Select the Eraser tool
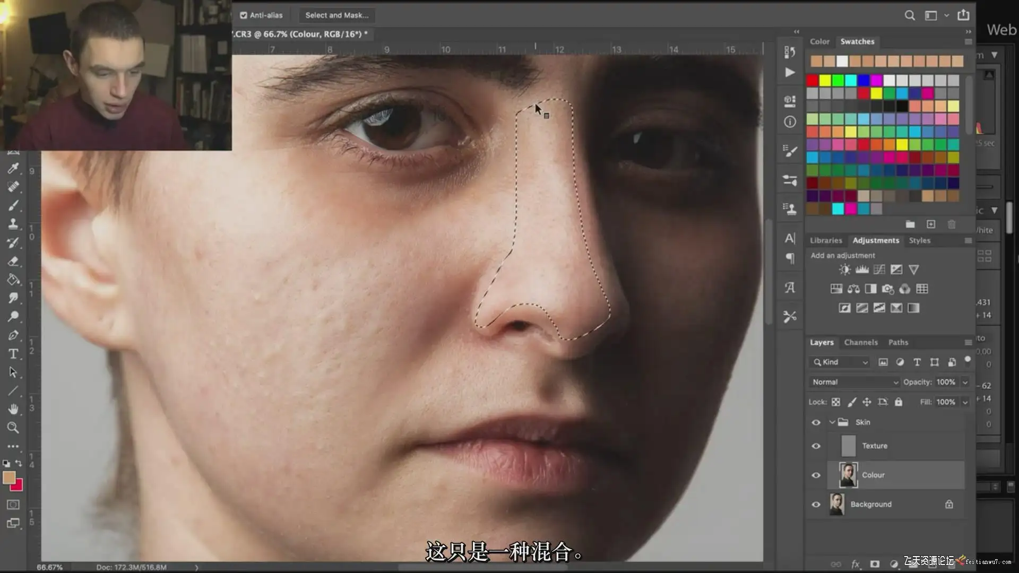The image size is (1019, 573). pos(13,262)
